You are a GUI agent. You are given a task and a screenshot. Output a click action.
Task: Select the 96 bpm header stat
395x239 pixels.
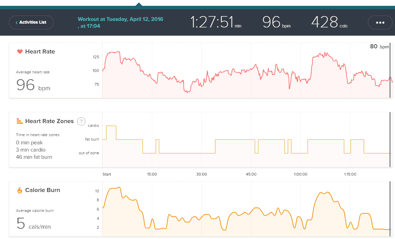coord(276,22)
